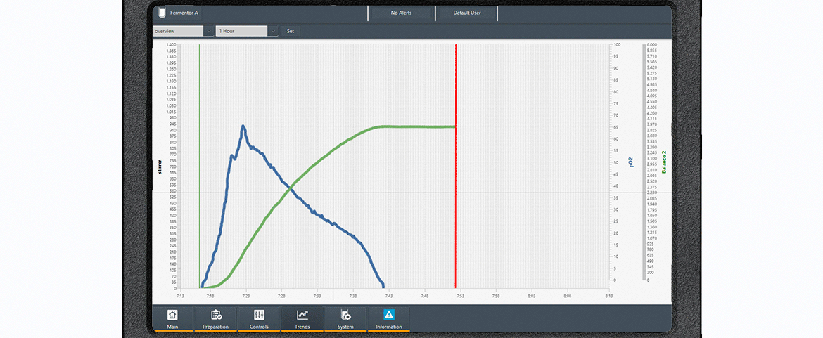Screen dimensions: 823x338
Task: Click the flat plateau of the green curve
Action: click(415, 126)
